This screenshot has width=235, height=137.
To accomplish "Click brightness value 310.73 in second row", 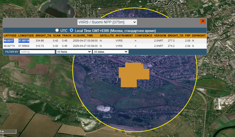I will pos(40,46).
